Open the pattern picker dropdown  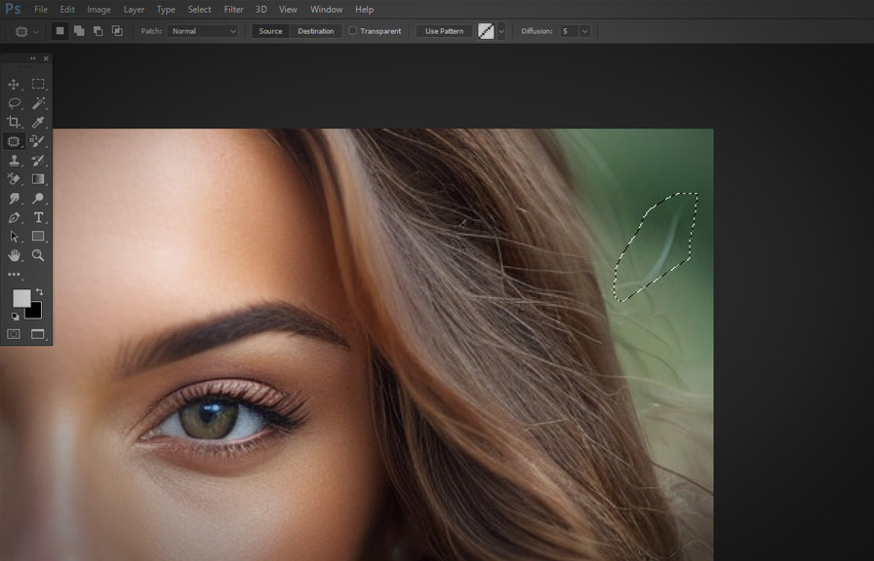(503, 30)
